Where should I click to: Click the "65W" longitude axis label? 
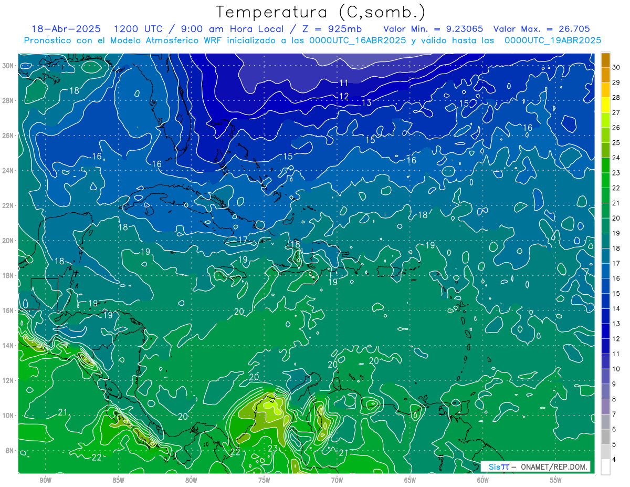pos(410,480)
